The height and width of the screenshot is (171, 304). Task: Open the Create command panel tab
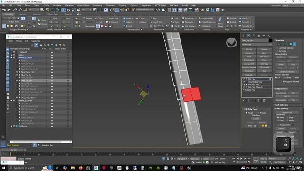244,36
